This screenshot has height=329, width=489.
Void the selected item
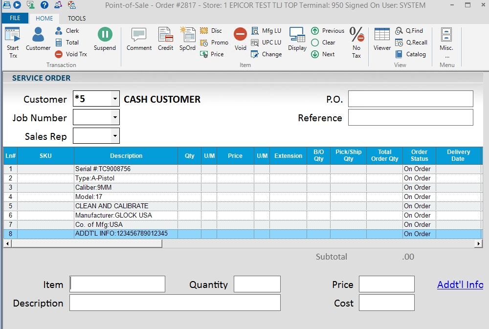coord(240,39)
